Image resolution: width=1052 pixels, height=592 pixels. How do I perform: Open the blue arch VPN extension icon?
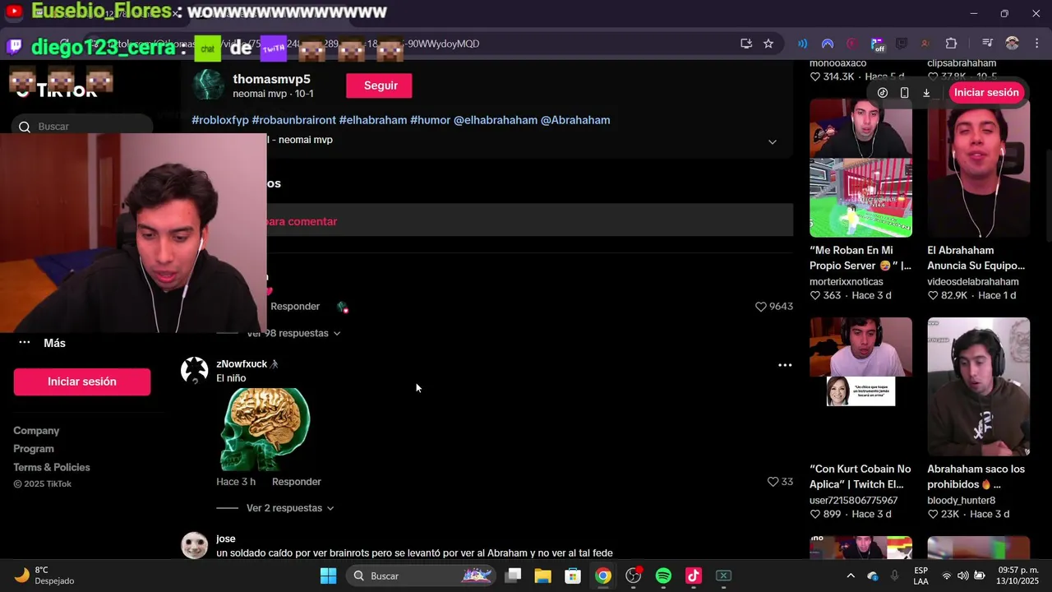pyautogui.click(x=828, y=44)
